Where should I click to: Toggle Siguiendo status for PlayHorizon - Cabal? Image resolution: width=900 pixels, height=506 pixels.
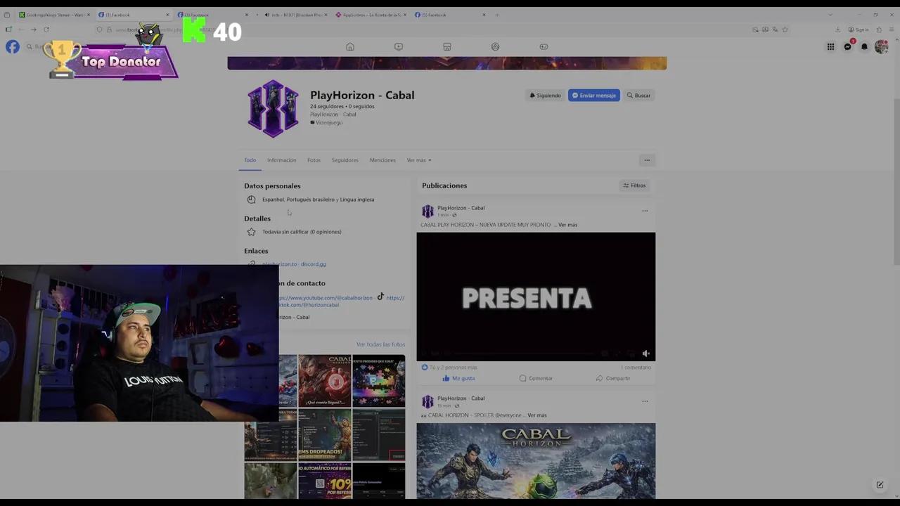[x=545, y=95]
